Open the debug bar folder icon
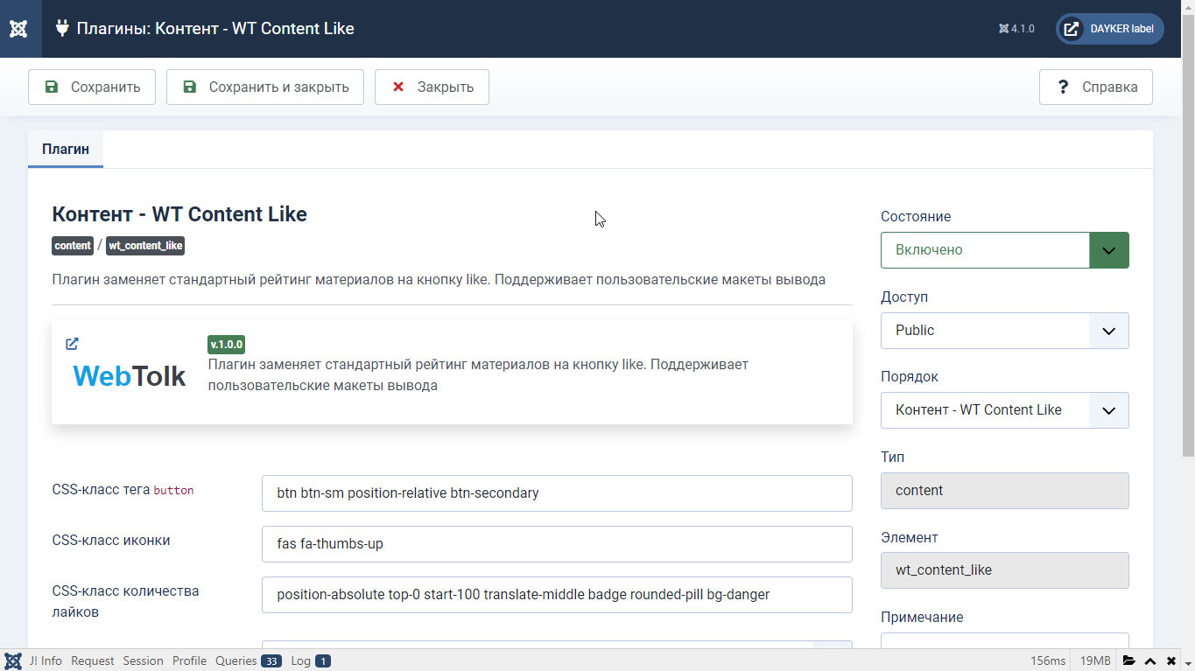 (x=1129, y=661)
